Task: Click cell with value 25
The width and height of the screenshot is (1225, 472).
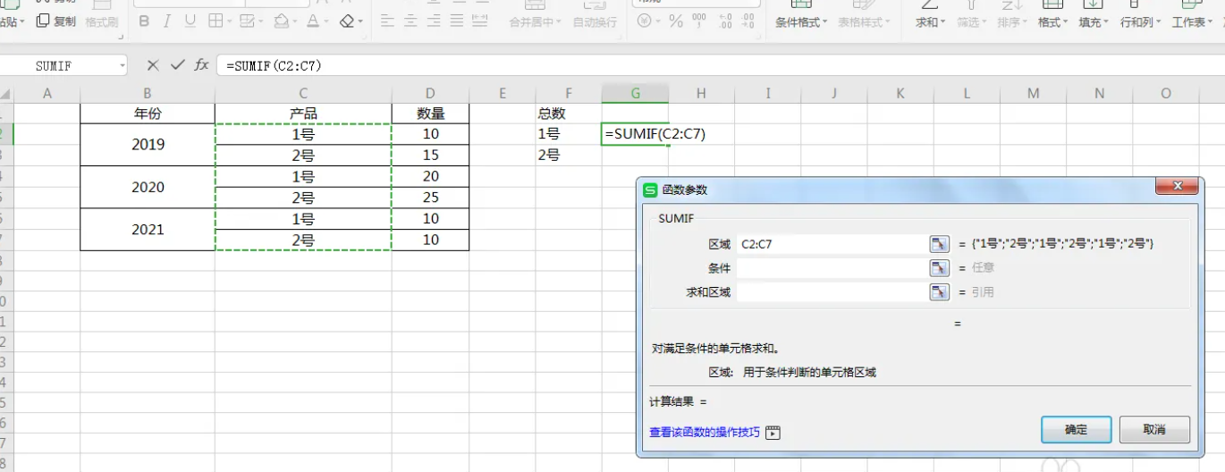Action: pyautogui.click(x=430, y=198)
